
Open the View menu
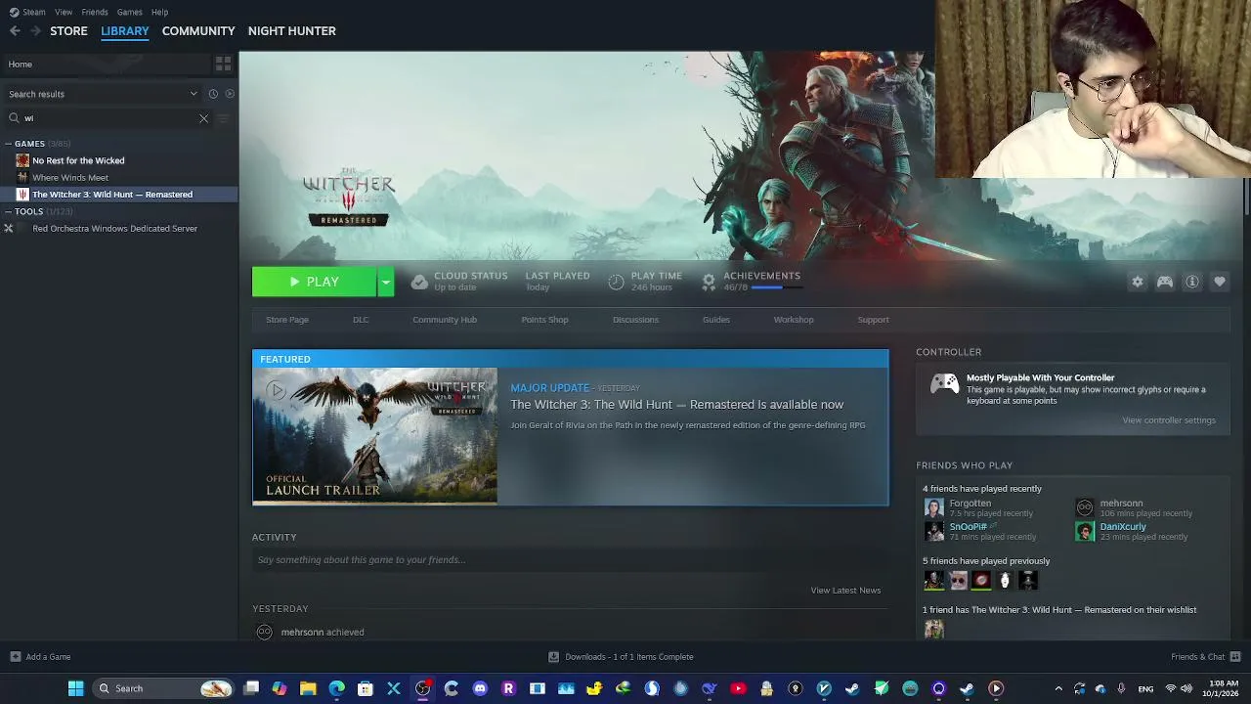coord(64,12)
